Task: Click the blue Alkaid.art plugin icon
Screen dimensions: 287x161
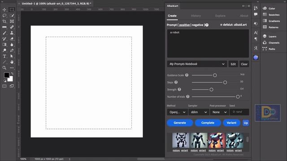Action: (x=256, y=58)
